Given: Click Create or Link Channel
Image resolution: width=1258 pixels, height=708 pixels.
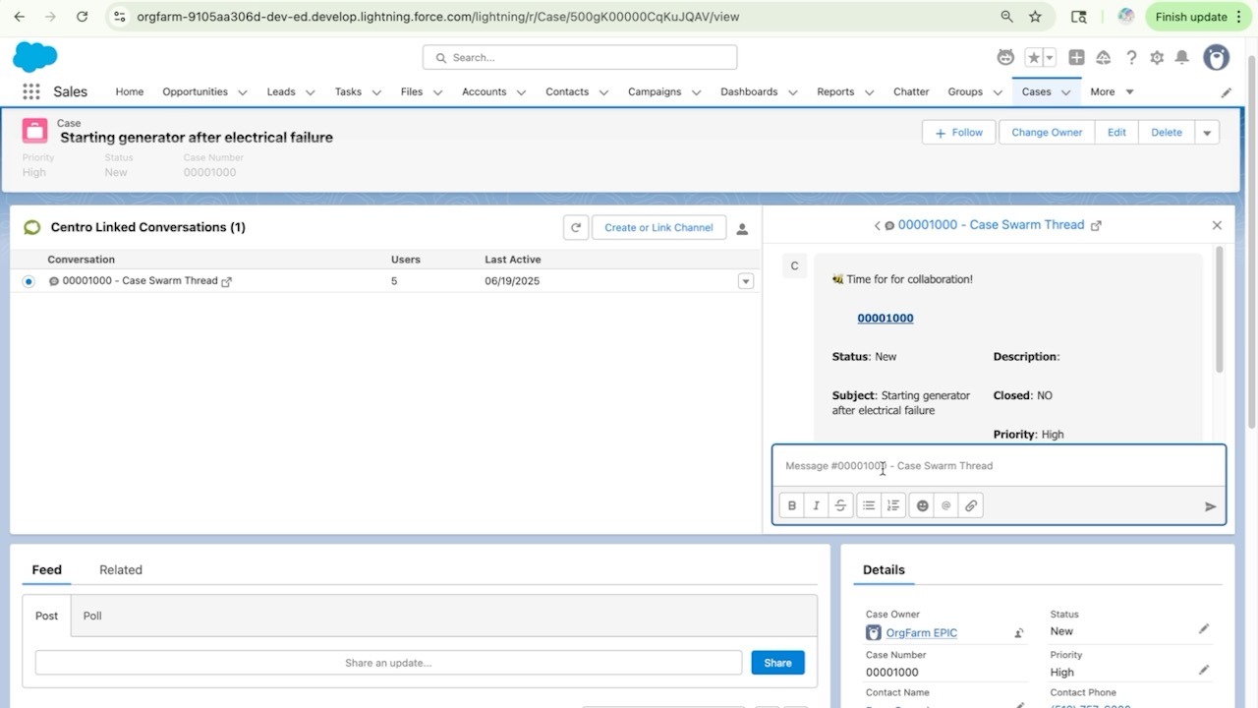Looking at the screenshot, I should (658, 227).
